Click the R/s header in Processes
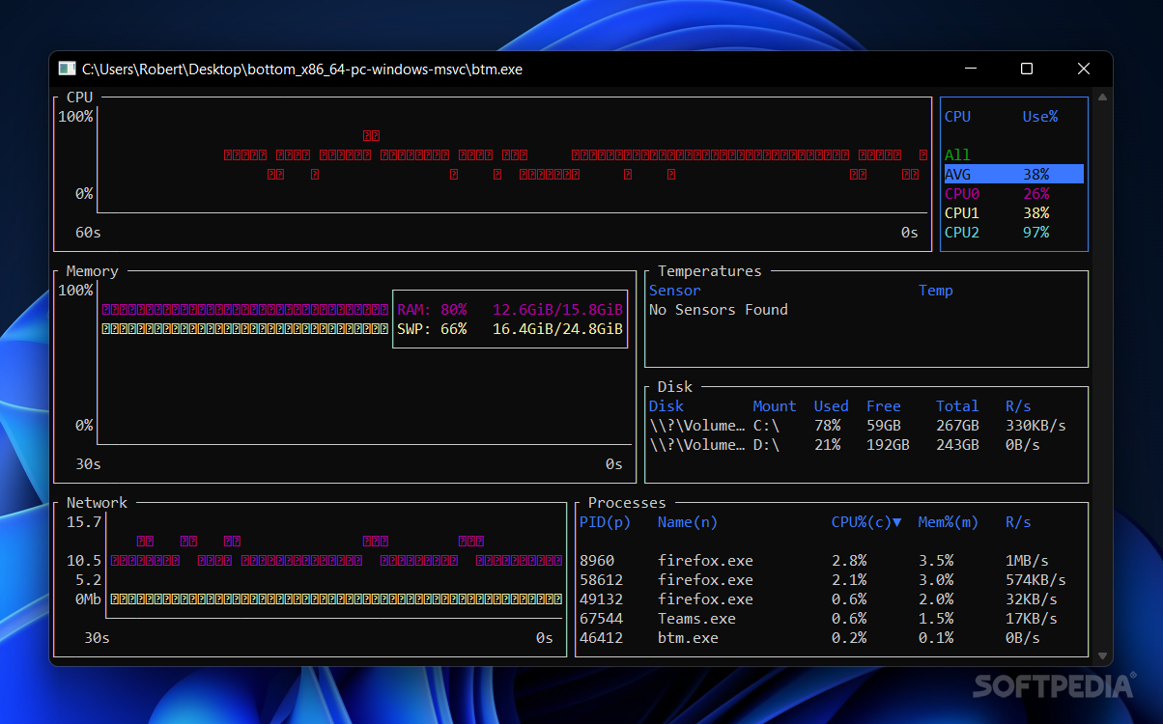1163x724 pixels. (1018, 522)
